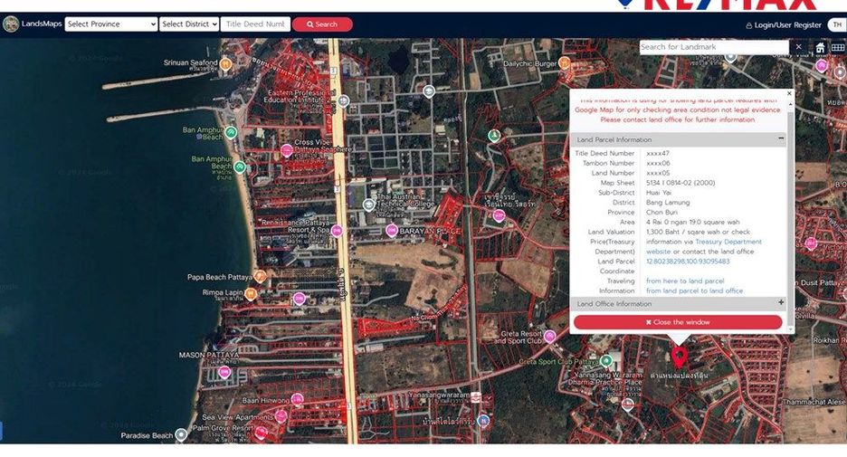Click the Rimpa Lapin restaurant pin
This screenshot has height=457, width=847.
tap(251, 294)
